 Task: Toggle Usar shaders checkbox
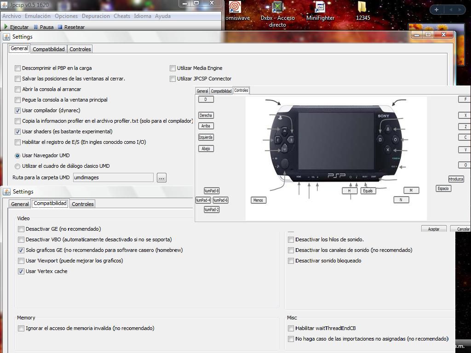(18, 131)
